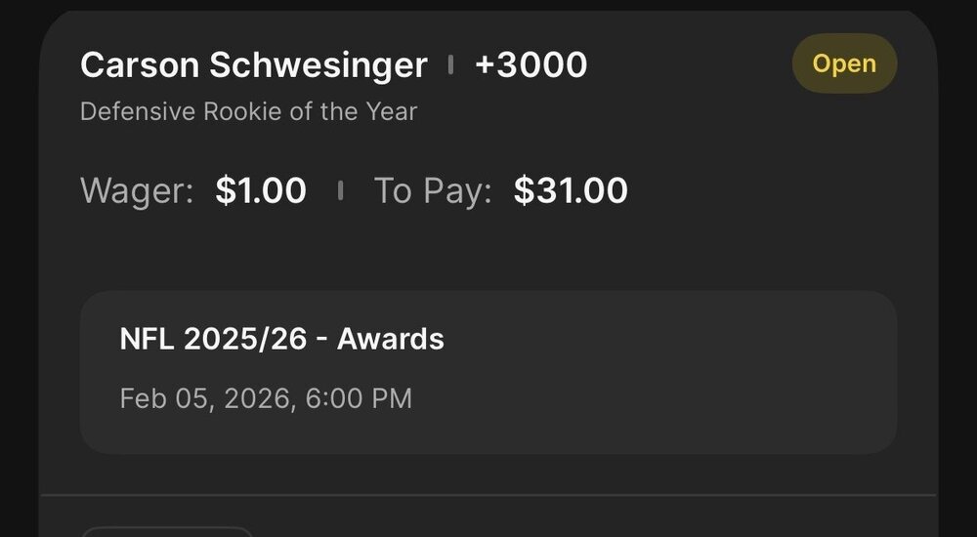Click the divider between Wager and To Pay
Screen dimensions: 977x537
[x=340, y=191]
